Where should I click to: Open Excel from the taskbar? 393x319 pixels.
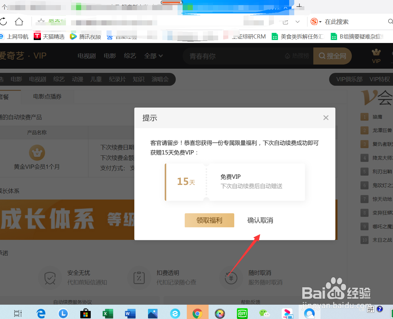pos(108,313)
